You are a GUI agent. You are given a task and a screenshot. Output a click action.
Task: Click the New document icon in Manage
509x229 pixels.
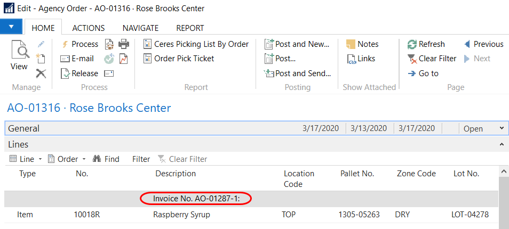pyautogui.click(x=41, y=59)
